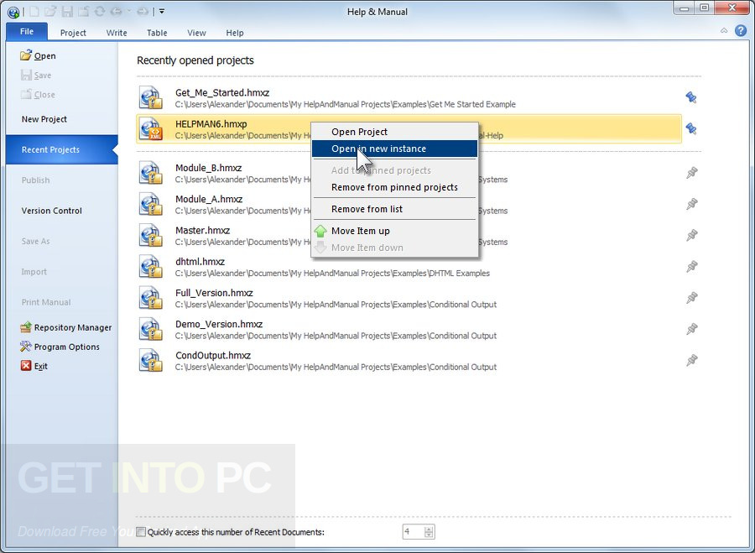
Task: Click Open in the File sidebar
Action: (x=38, y=56)
